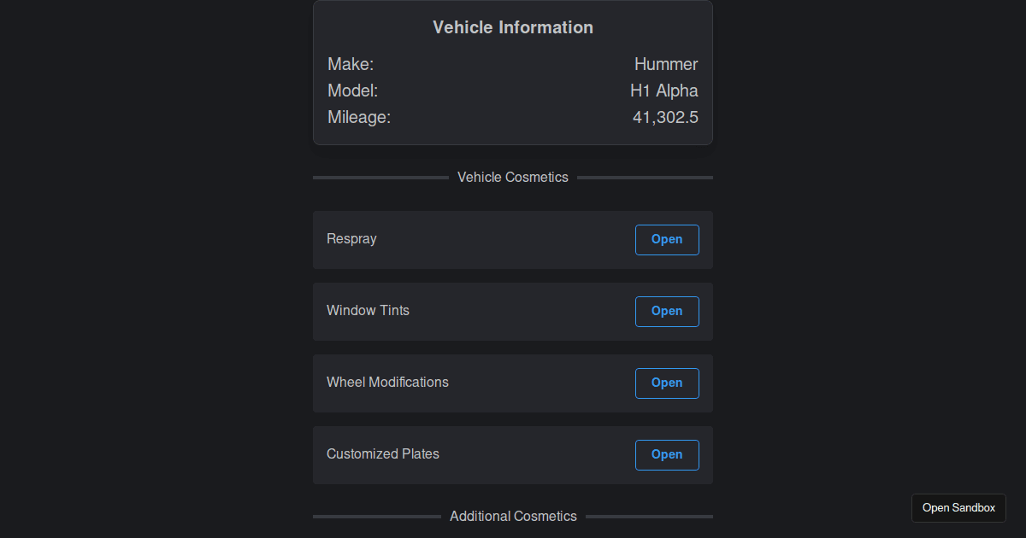Click the Vehicle Information heading
Viewport: 1026px width, 538px height.
click(513, 27)
